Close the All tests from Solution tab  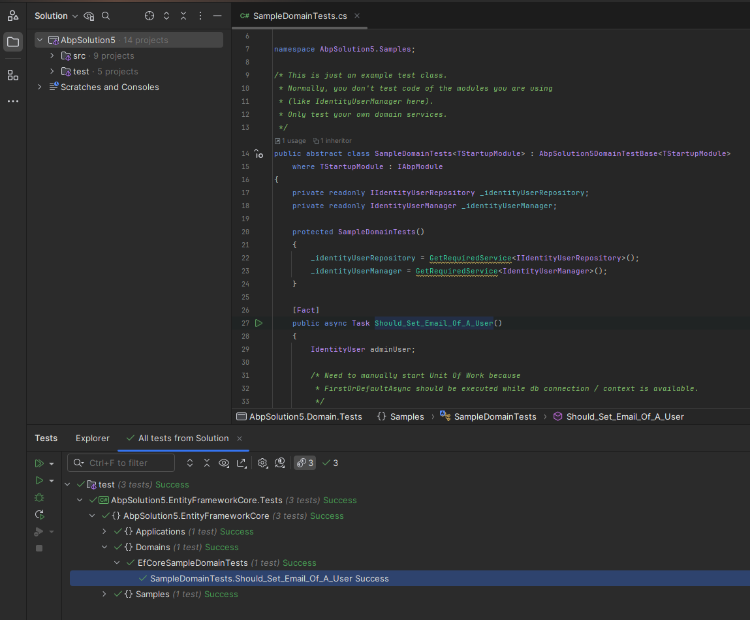239,439
